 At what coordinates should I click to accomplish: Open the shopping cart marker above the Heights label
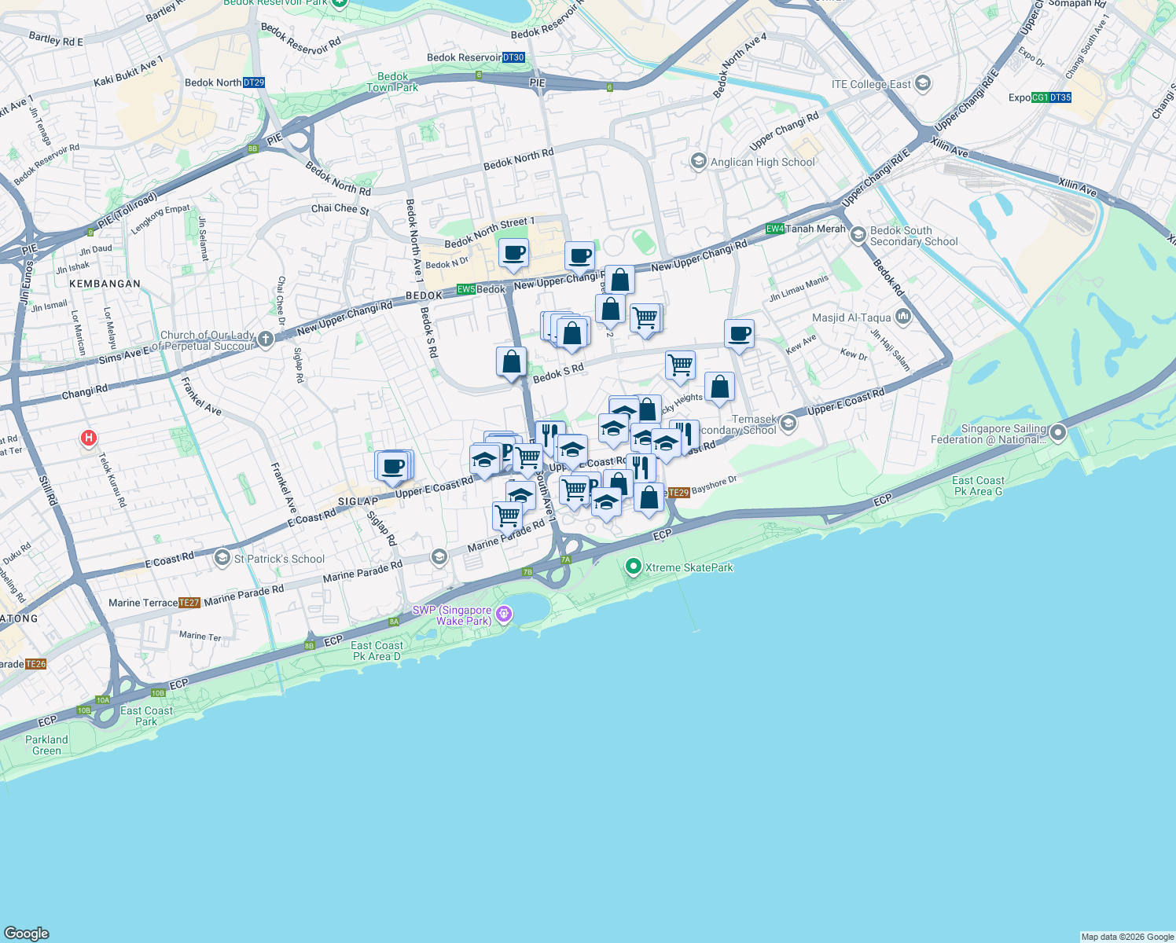(x=680, y=366)
